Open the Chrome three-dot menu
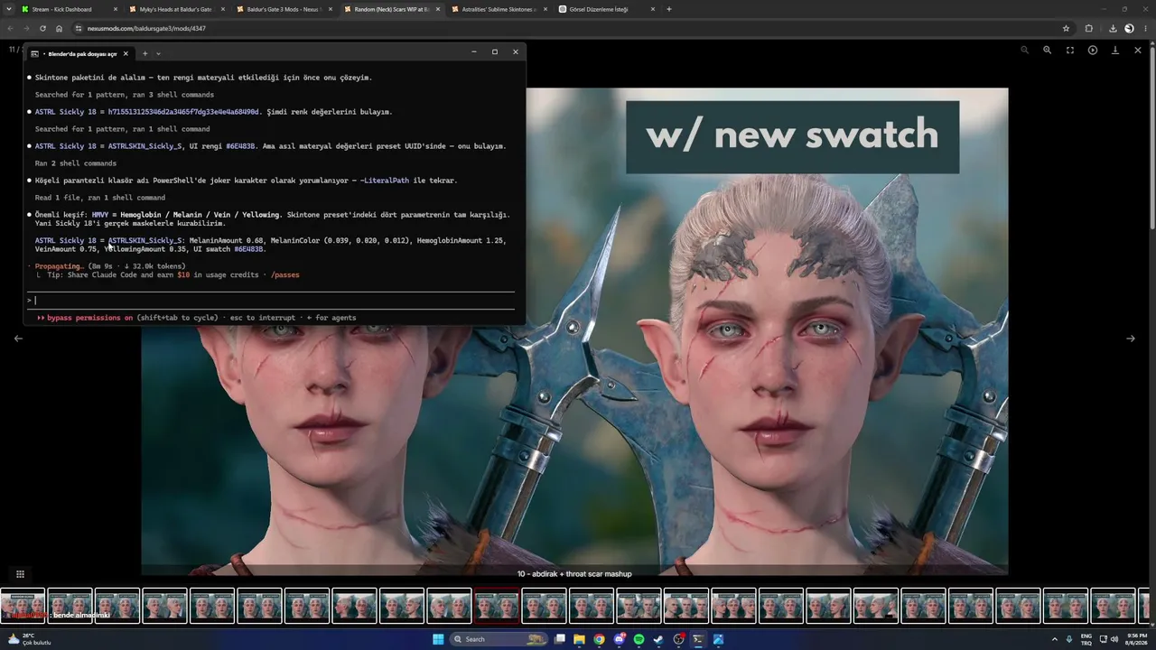This screenshot has height=650, width=1156. 1144,28
